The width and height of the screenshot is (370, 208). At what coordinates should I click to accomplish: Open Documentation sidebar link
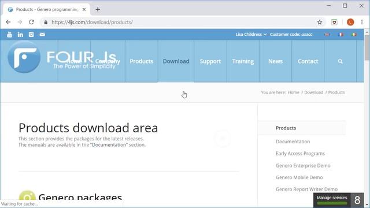293,142
